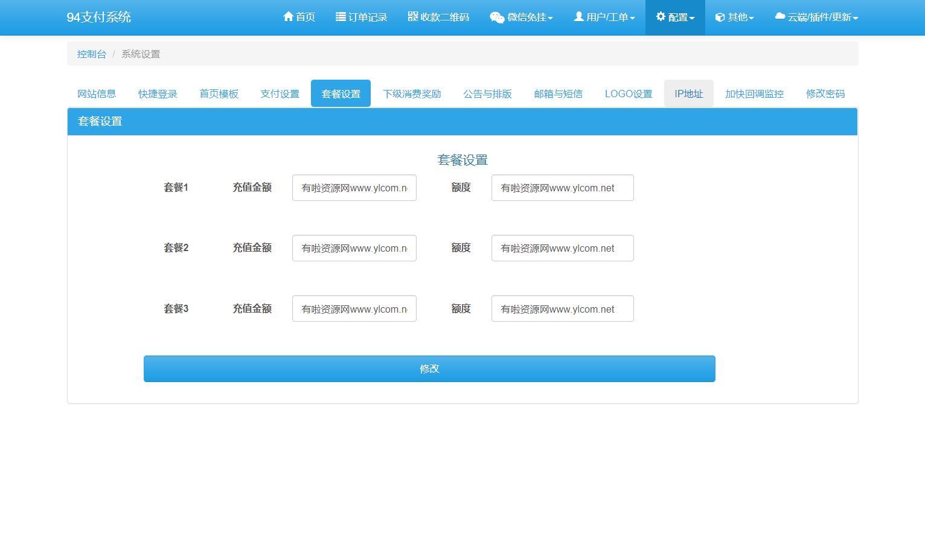This screenshot has width=925, height=545.
Task: Focus 套餐2 充值金额 input field
Action: [x=354, y=248]
